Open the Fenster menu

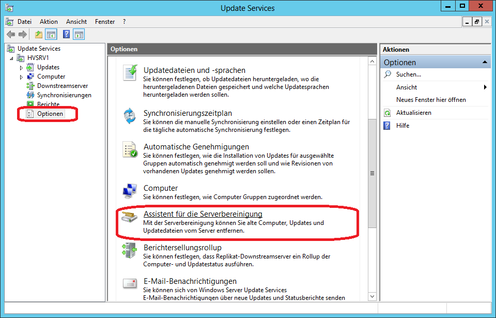[105, 22]
